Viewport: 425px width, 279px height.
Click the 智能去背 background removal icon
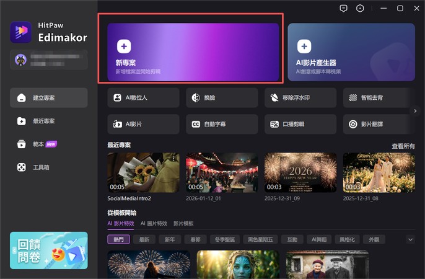click(x=353, y=97)
